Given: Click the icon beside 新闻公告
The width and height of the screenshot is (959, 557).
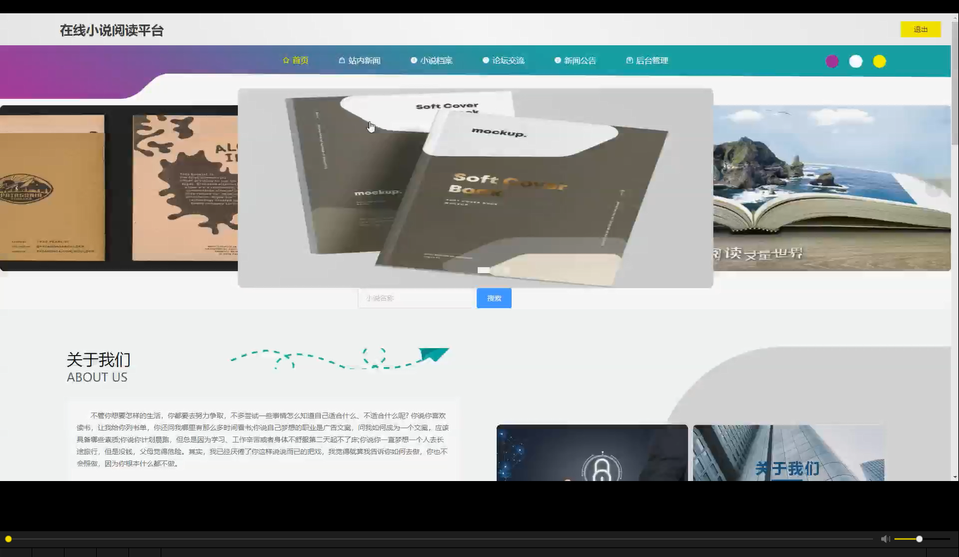Looking at the screenshot, I should [557, 60].
